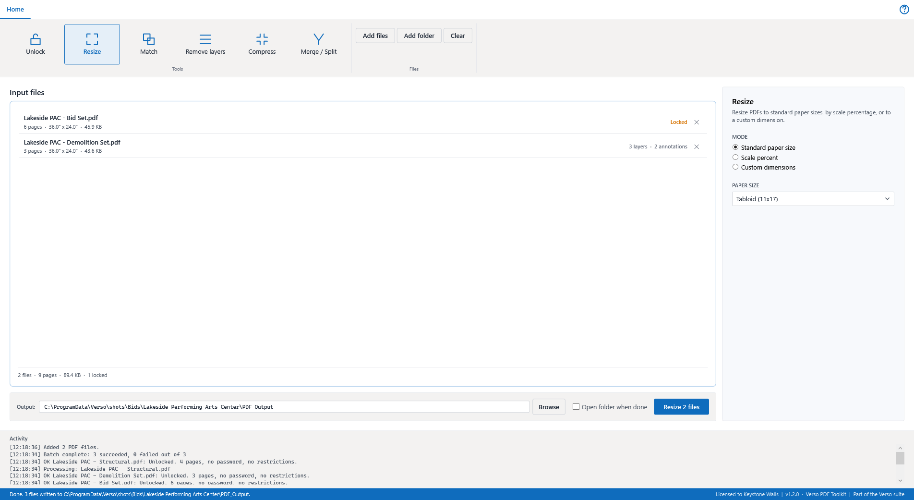The height and width of the screenshot is (500, 914).
Task: Open the Remove layers tool
Action: [205, 44]
